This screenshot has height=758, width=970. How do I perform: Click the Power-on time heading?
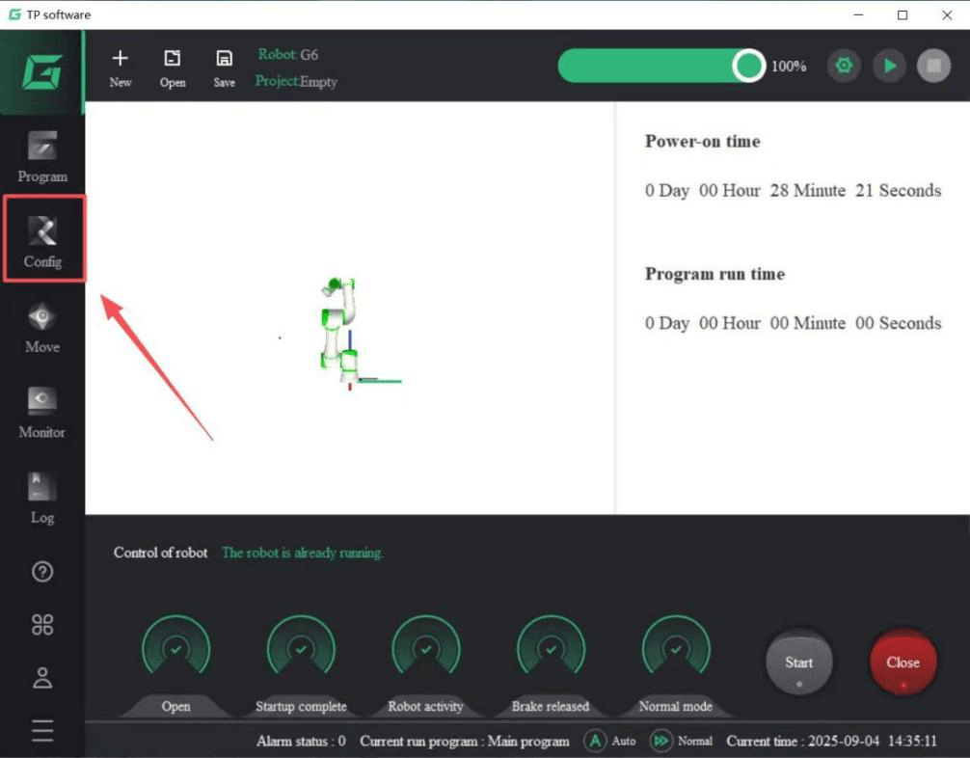click(x=702, y=141)
